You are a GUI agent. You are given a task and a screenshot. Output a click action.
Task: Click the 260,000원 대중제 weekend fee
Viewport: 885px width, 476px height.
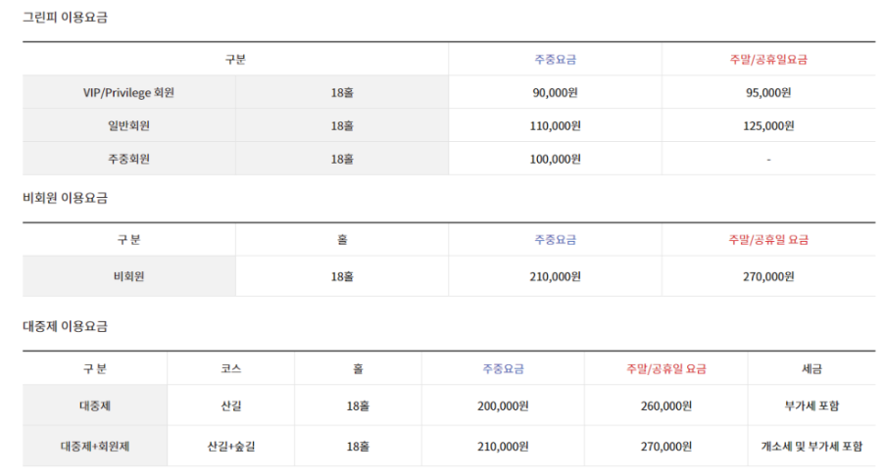pos(665,405)
